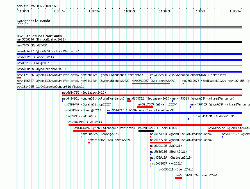Viewport: 250px width, 189px height.
Task: Click nsv6603732 (Sedlazeck2020) label
Action: tap(149, 98)
